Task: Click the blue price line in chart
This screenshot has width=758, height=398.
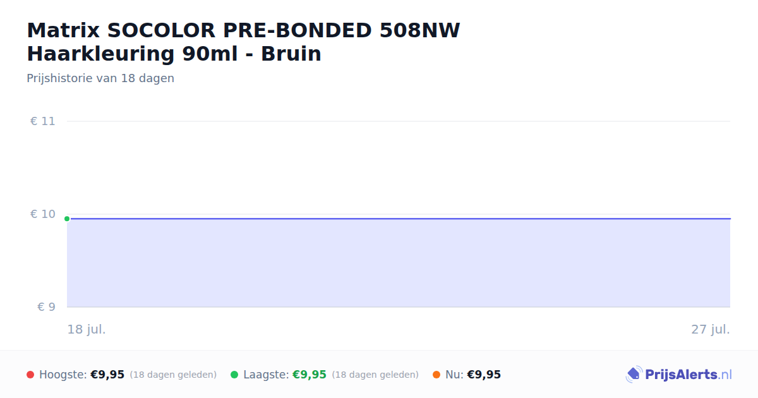Action: 399,219
